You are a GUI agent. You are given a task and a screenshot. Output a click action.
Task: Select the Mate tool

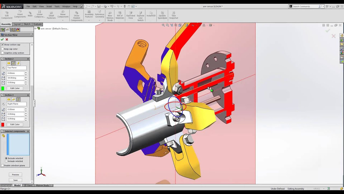[30, 14]
